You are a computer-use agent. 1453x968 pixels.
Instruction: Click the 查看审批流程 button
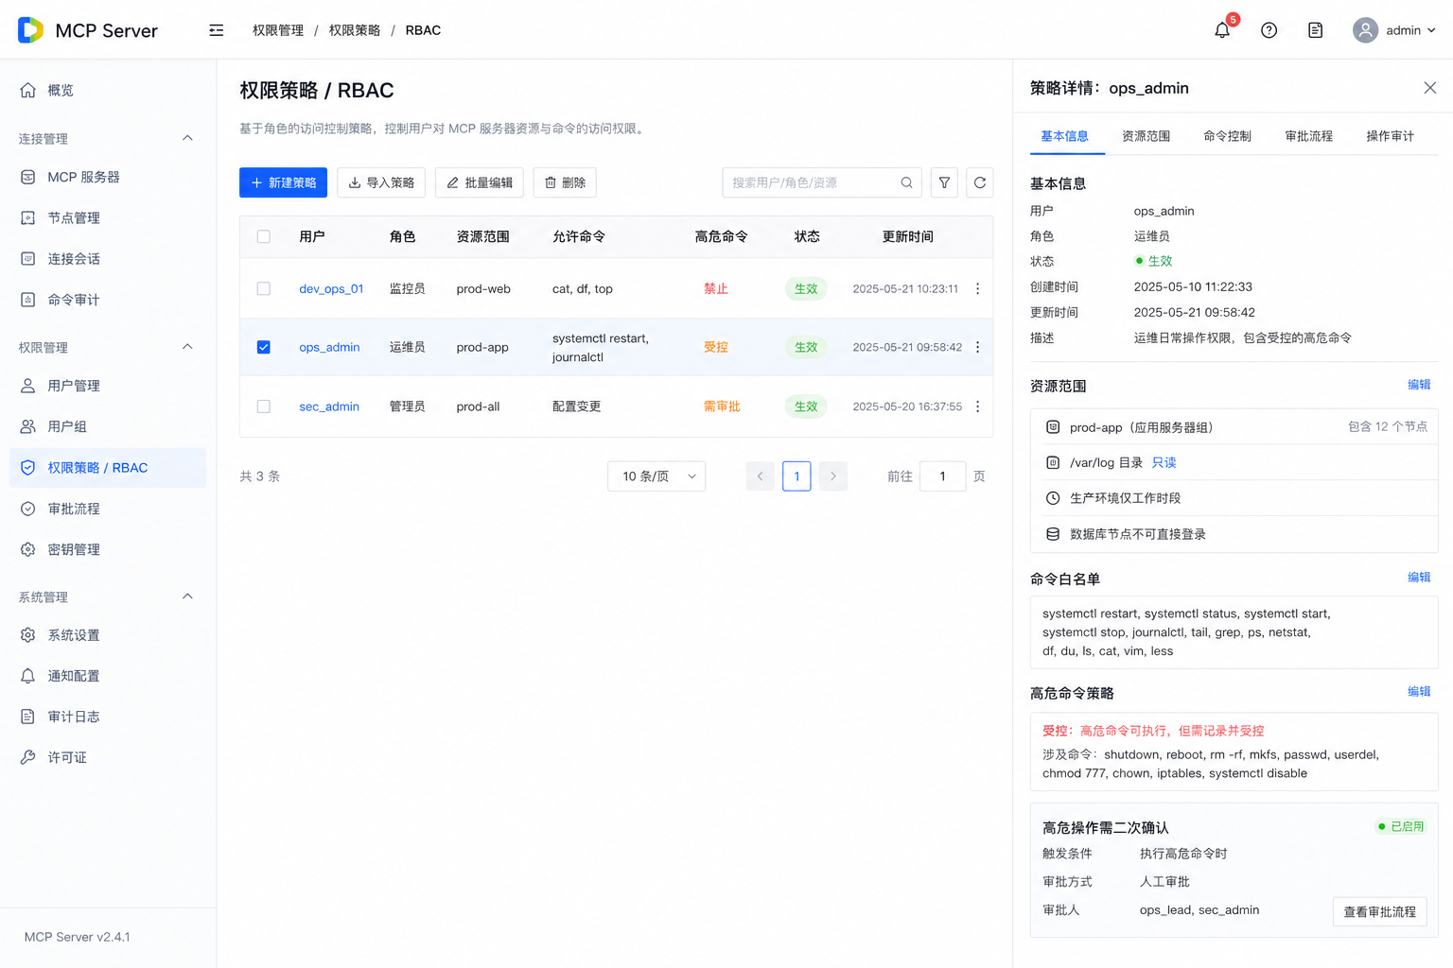coord(1380,912)
